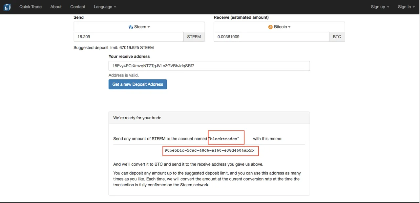Click the send amount field showing 16.209

pos(129,37)
